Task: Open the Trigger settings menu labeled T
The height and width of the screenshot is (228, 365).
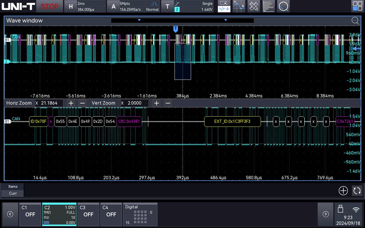Action: click(x=168, y=6)
